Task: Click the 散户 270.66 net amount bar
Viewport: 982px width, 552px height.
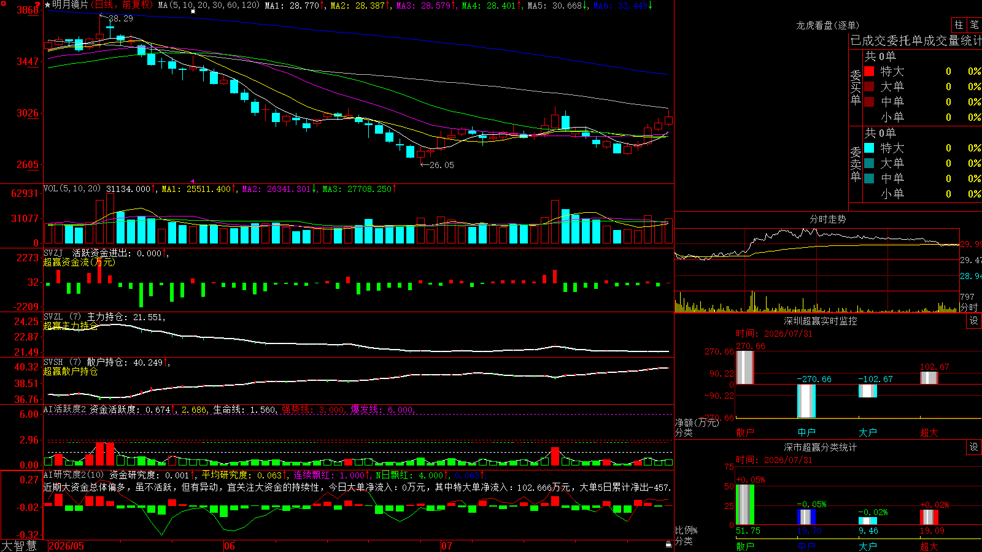Action: pos(745,367)
